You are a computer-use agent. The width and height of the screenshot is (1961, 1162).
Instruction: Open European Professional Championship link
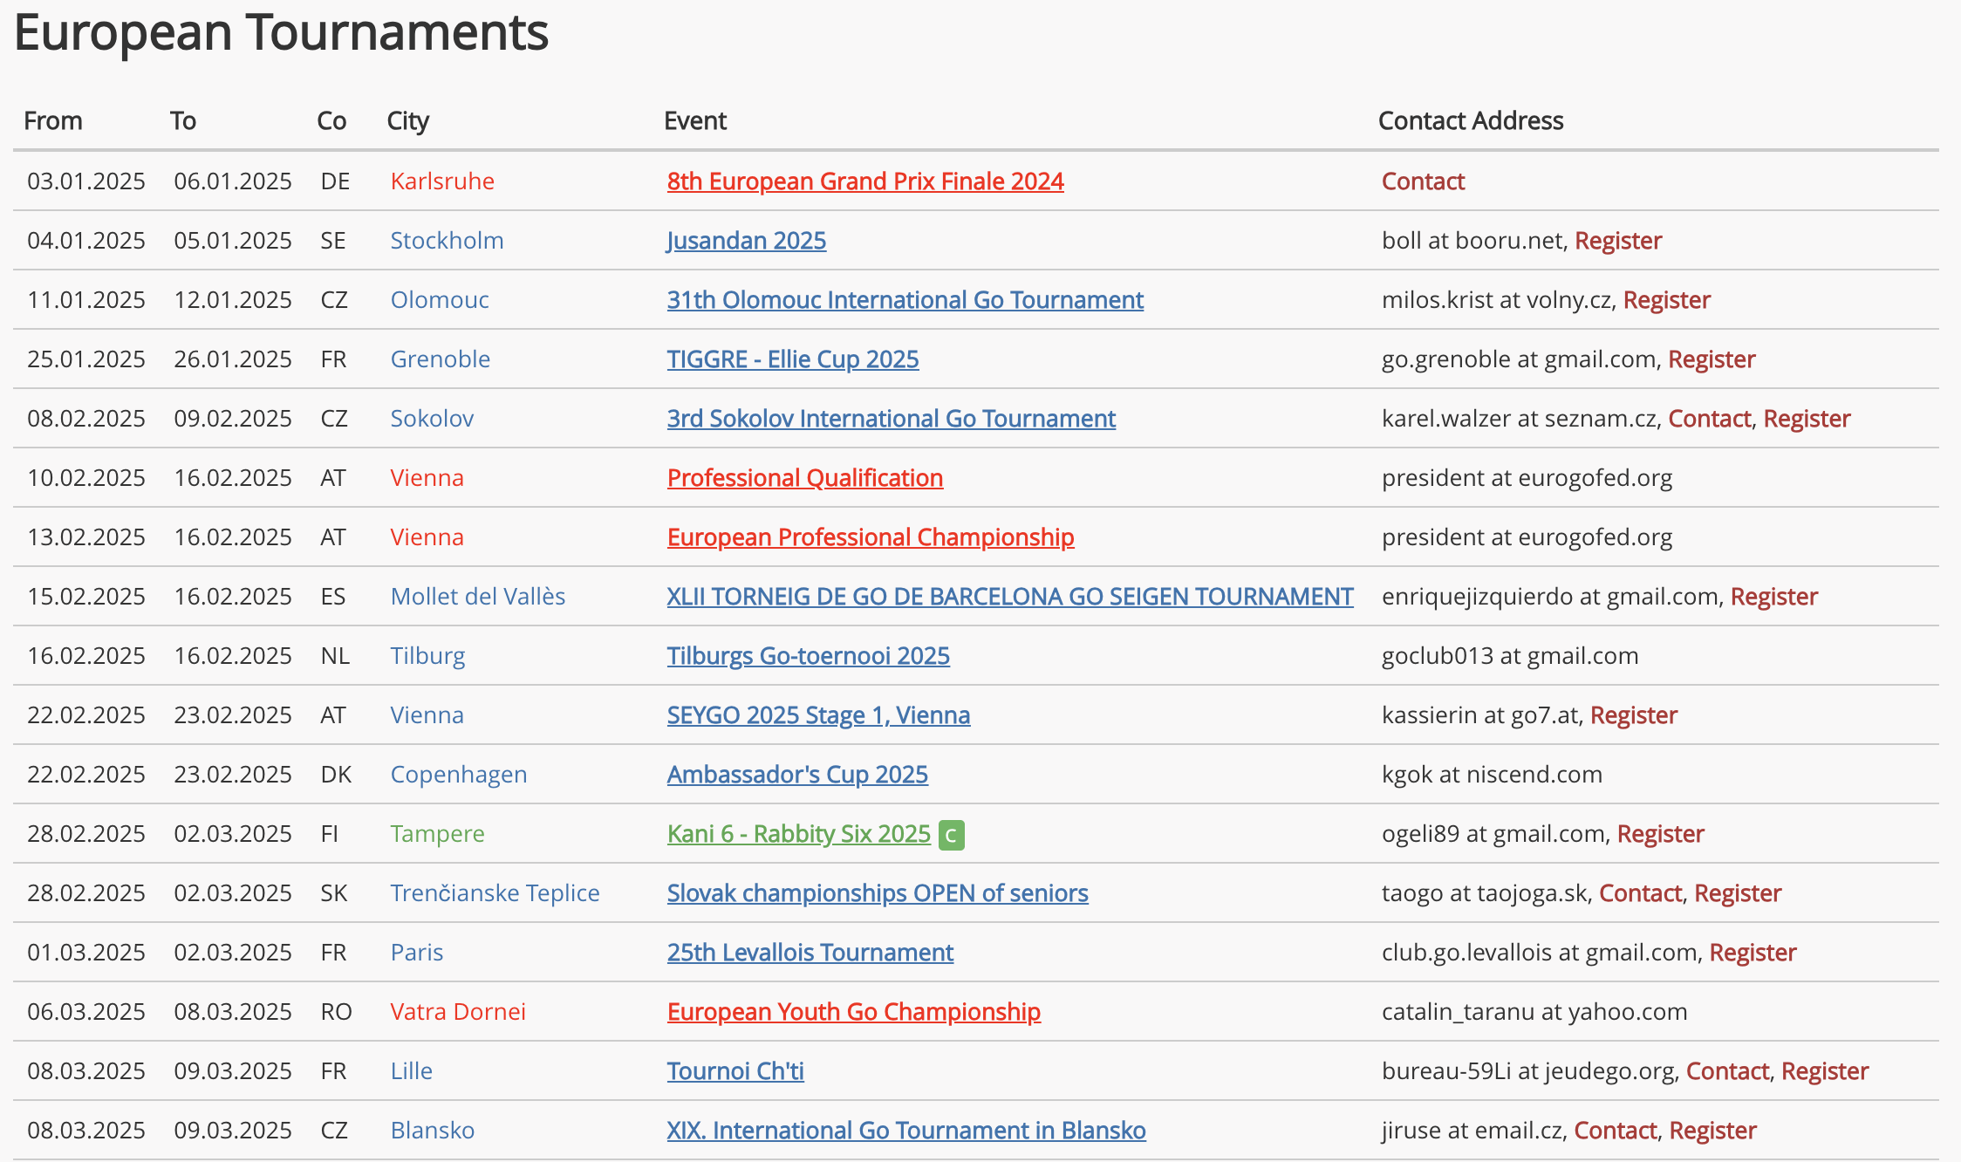coord(870,537)
